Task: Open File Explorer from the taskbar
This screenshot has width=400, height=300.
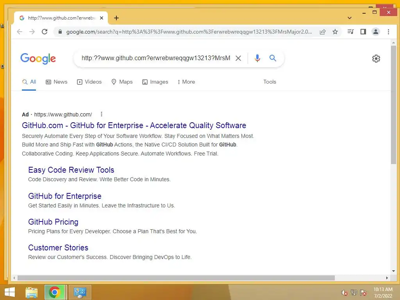Action: click(32, 292)
